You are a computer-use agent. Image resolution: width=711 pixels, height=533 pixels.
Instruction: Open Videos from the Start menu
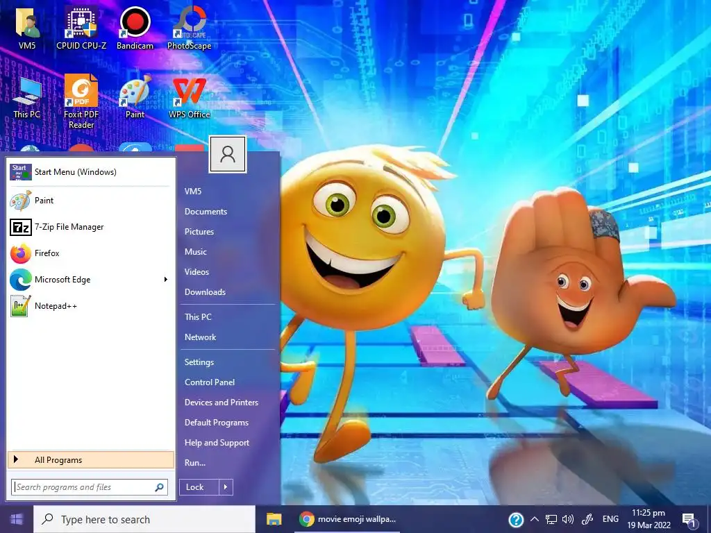196,272
